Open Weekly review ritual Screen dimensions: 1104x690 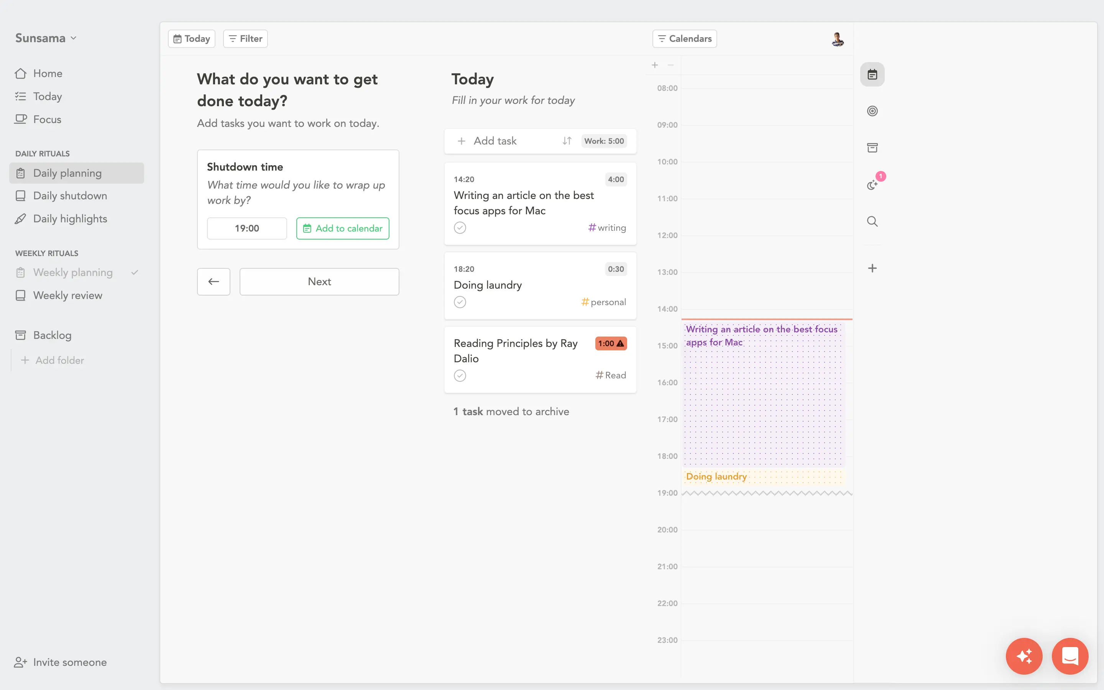click(x=77, y=295)
